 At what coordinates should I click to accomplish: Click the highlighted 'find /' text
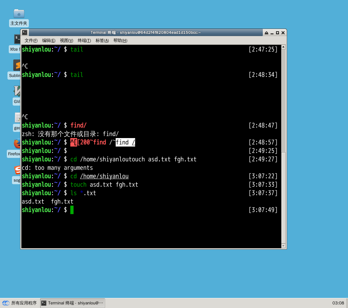[125, 142]
